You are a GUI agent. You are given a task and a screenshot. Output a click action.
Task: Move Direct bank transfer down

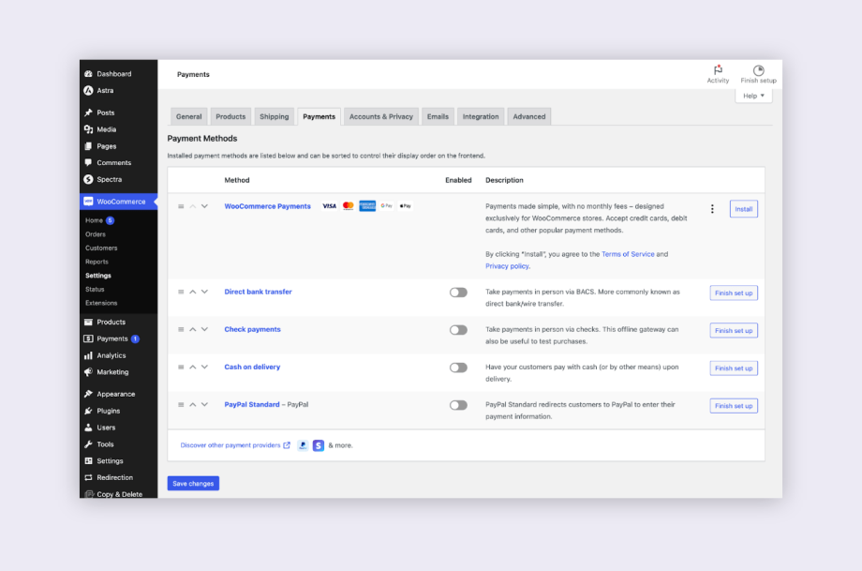click(x=204, y=292)
